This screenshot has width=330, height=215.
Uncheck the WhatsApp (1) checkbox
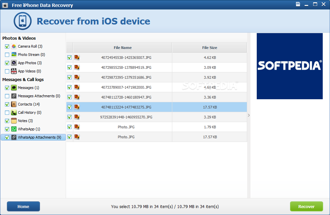click(x=7, y=129)
